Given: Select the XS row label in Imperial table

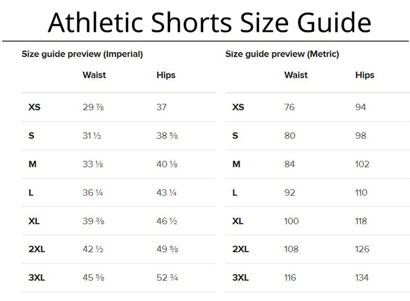Looking at the screenshot, I should coord(34,107).
